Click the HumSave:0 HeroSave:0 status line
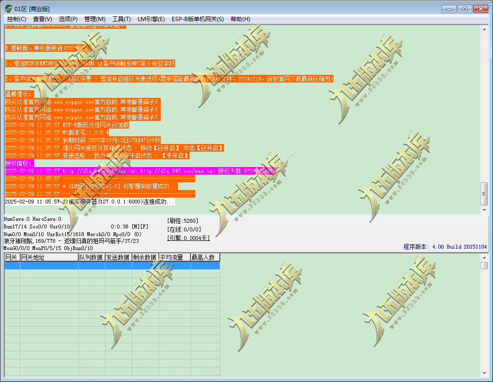 pyautogui.click(x=33, y=219)
